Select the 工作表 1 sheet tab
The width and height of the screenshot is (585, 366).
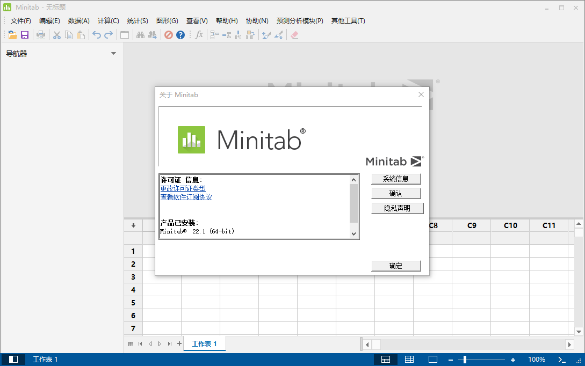pyautogui.click(x=204, y=343)
